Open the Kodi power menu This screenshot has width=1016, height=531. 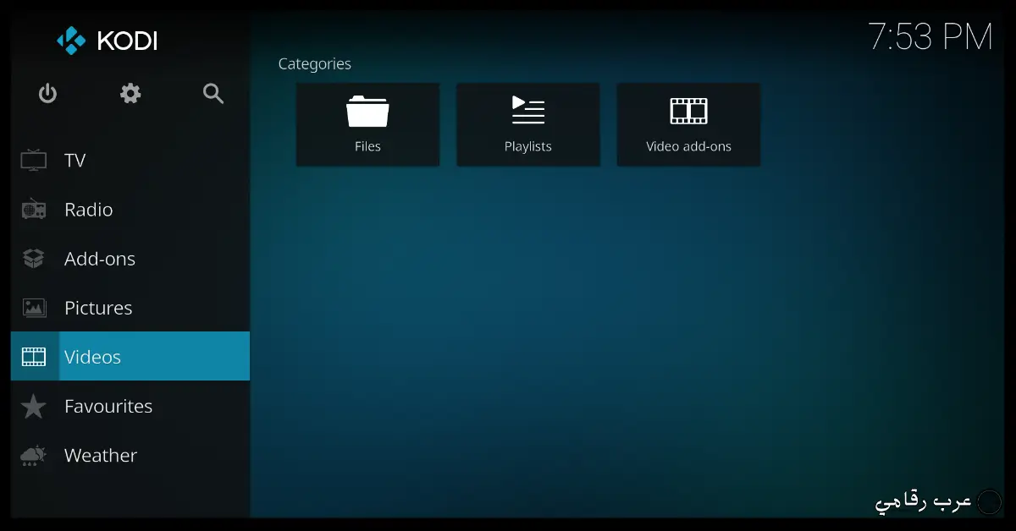click(47, 94)
